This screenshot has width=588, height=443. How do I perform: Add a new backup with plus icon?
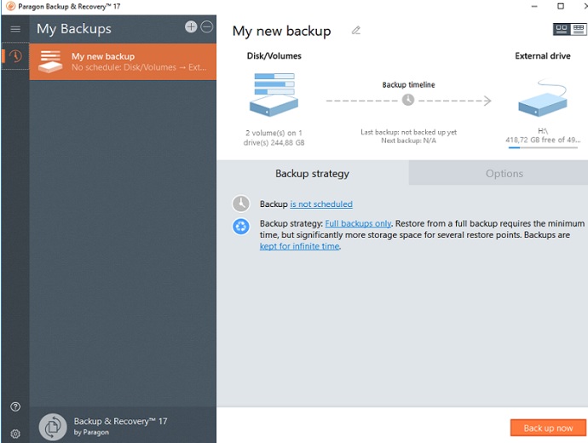191,26
